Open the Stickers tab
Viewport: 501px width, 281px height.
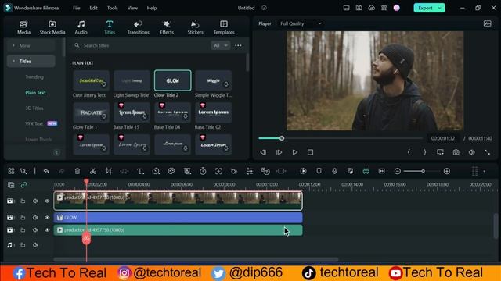click(195, 27)
